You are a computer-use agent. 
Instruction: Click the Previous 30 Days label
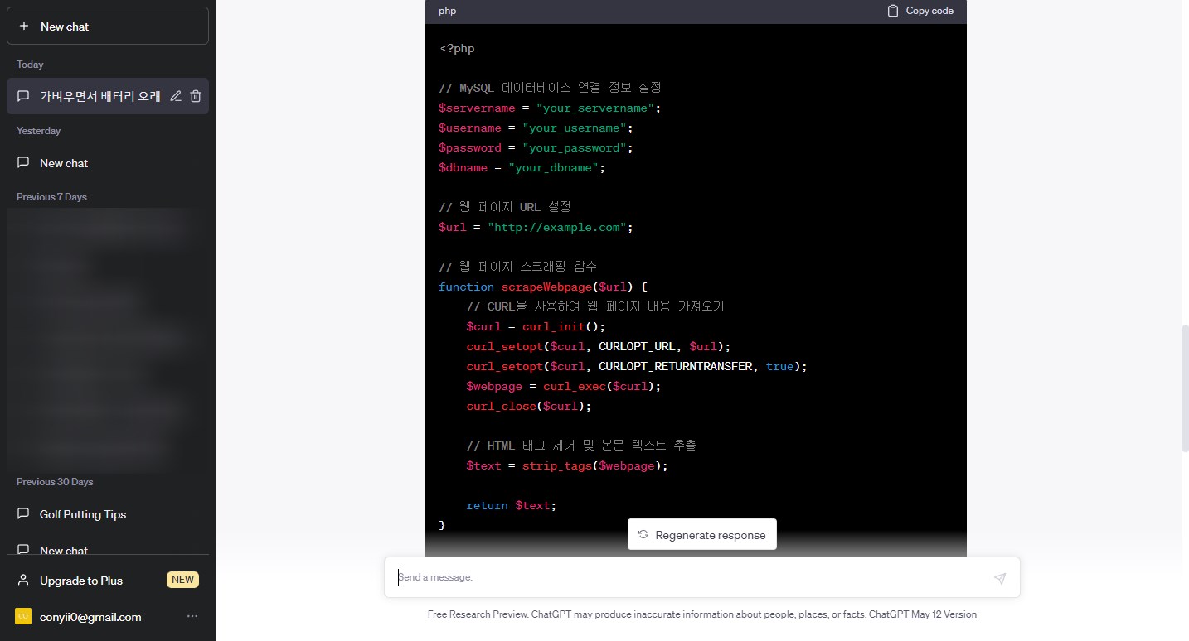(55, 482)
